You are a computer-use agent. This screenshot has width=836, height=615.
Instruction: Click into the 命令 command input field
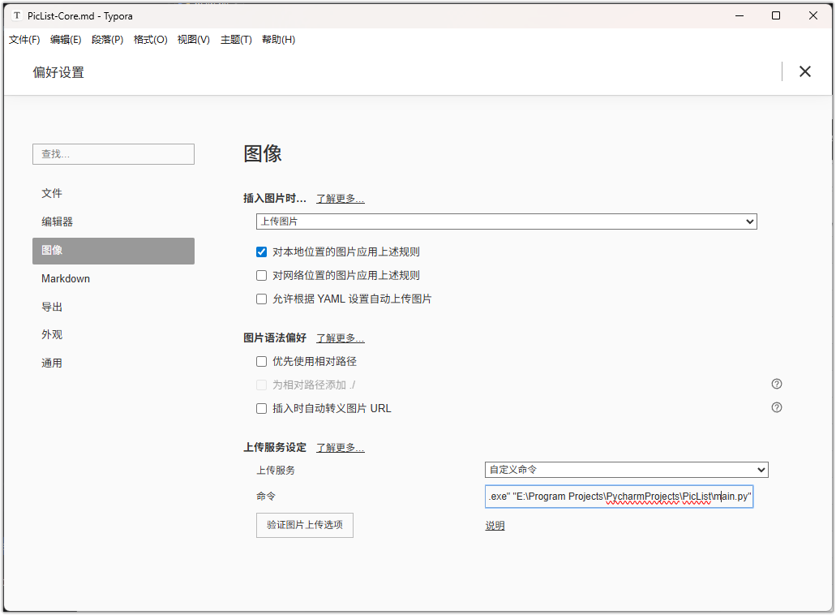tap(619, 497)
